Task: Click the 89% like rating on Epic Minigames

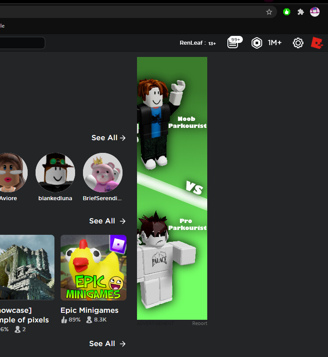Action: coord(71,320)
